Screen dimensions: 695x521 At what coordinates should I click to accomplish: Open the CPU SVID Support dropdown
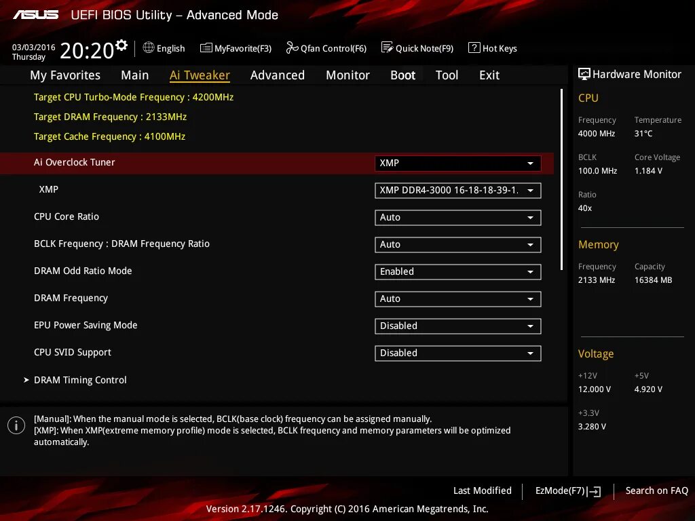(x=457, y=353)
